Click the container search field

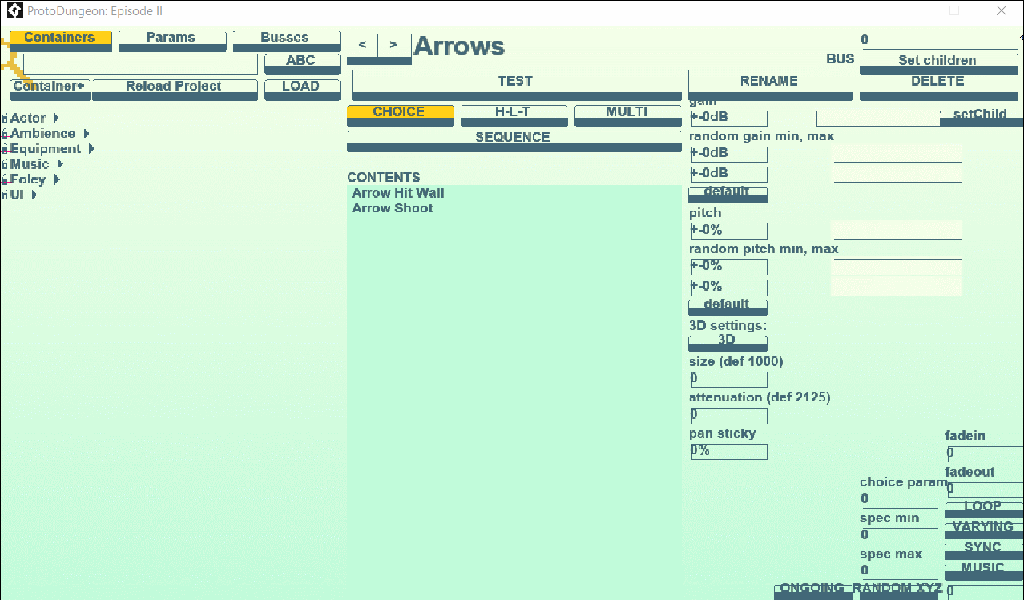point(141,65)
